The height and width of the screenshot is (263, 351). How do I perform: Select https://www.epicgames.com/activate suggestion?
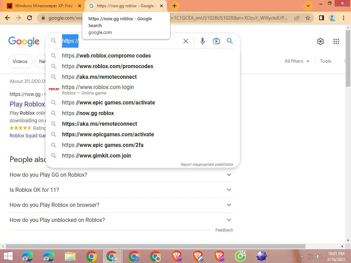(x=143, y=134)
